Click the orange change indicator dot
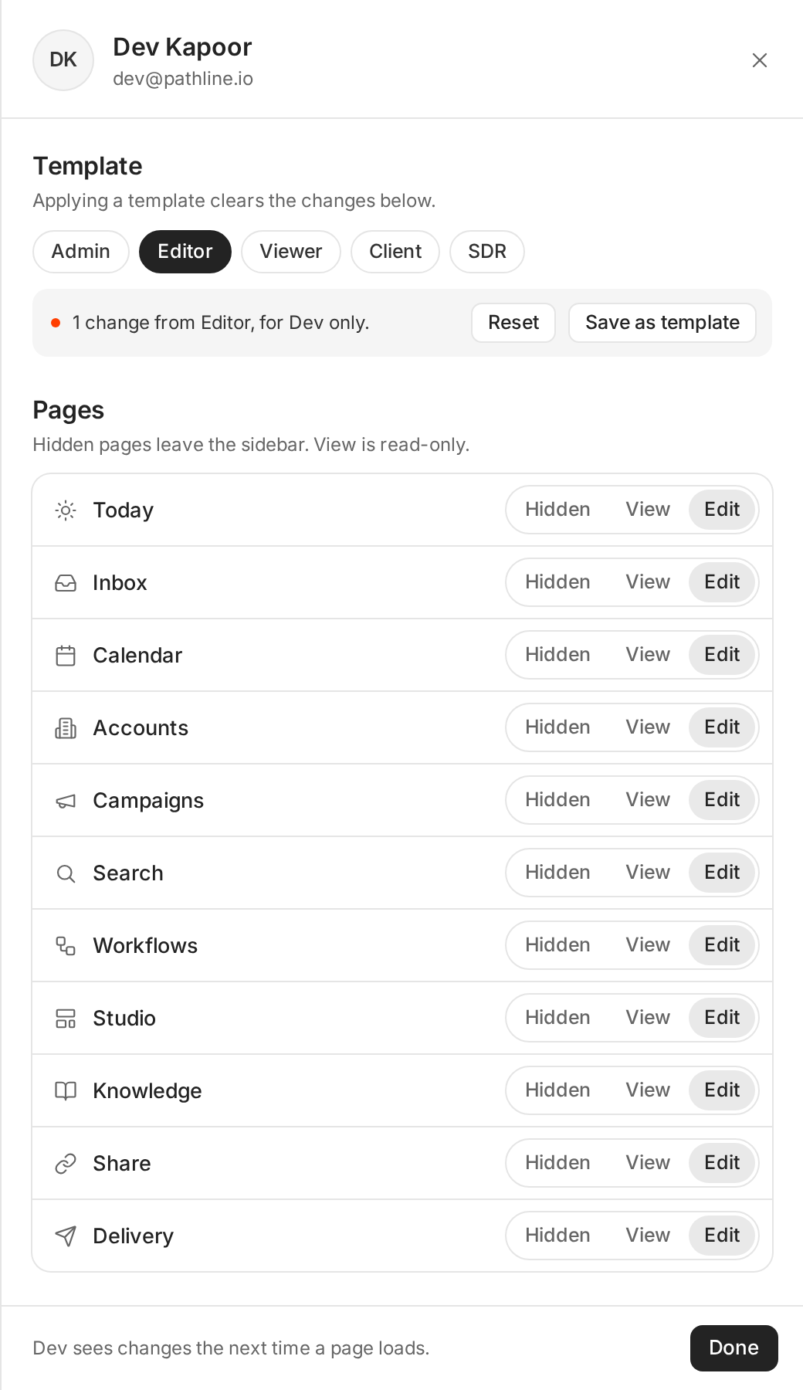Viewport: 803px width, 1390px height. [56, 323]
